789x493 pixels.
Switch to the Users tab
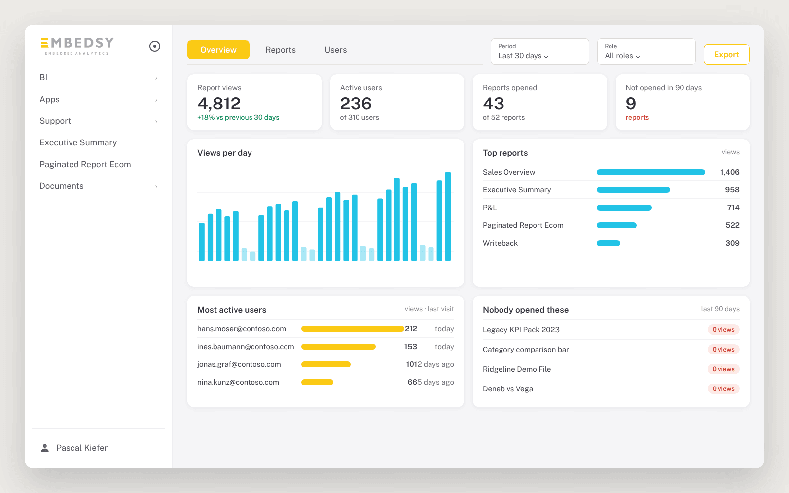click(x=336, y=50)
